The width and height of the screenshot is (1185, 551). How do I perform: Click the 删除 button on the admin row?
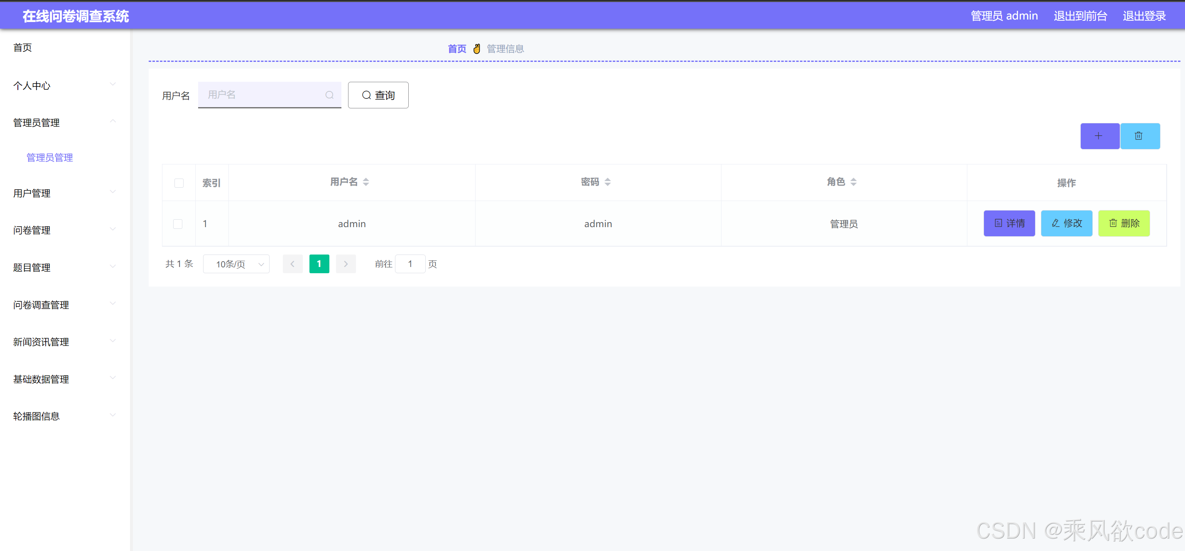[x=1124, y=223]
